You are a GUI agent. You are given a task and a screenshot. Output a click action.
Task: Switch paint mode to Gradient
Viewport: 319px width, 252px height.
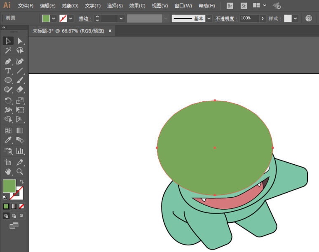[14, 206]
